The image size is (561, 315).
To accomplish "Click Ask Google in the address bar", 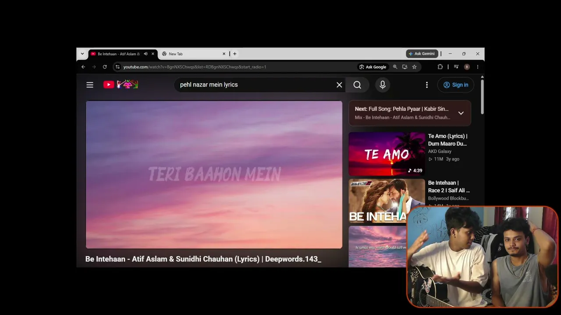I will (373, 67).
